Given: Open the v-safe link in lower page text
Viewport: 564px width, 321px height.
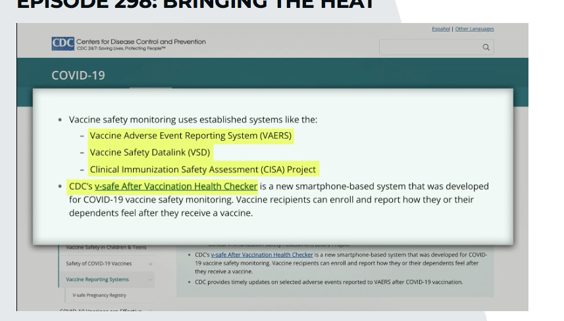Looking at the screenshot, I should pyautogui.click(x=262, y=255).
